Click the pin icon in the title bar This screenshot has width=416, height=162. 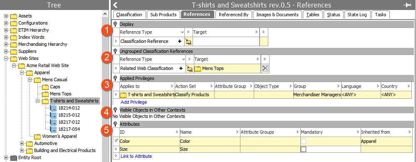coord(407,5)
